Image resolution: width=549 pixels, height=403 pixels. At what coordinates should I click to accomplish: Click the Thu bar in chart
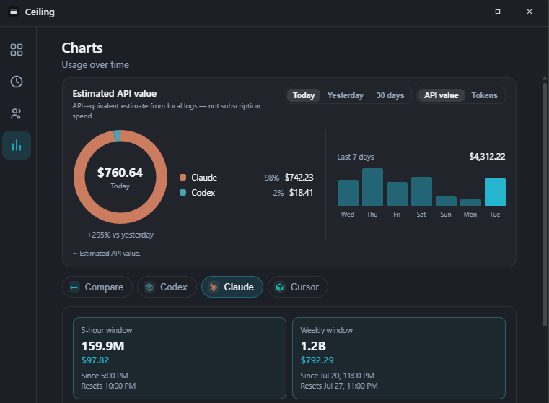click(372, 187)
